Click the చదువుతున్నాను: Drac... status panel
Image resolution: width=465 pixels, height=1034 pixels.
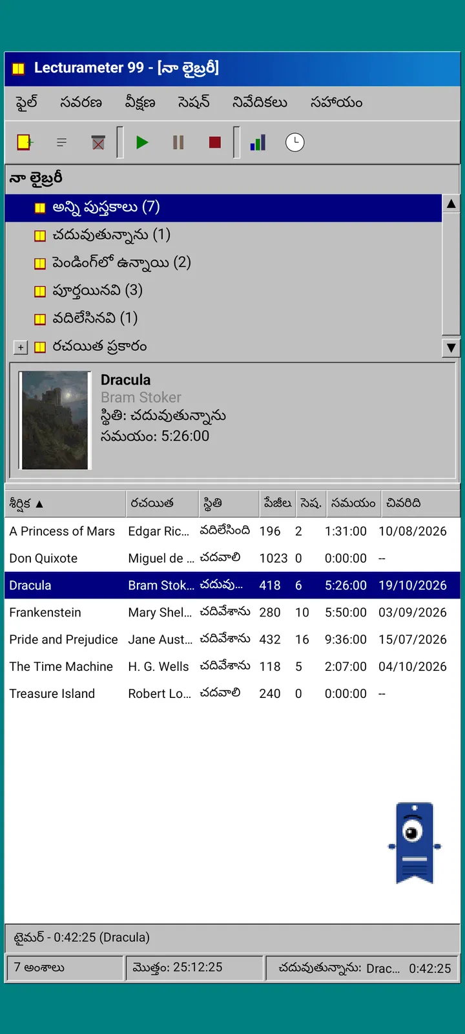point(363,968)
